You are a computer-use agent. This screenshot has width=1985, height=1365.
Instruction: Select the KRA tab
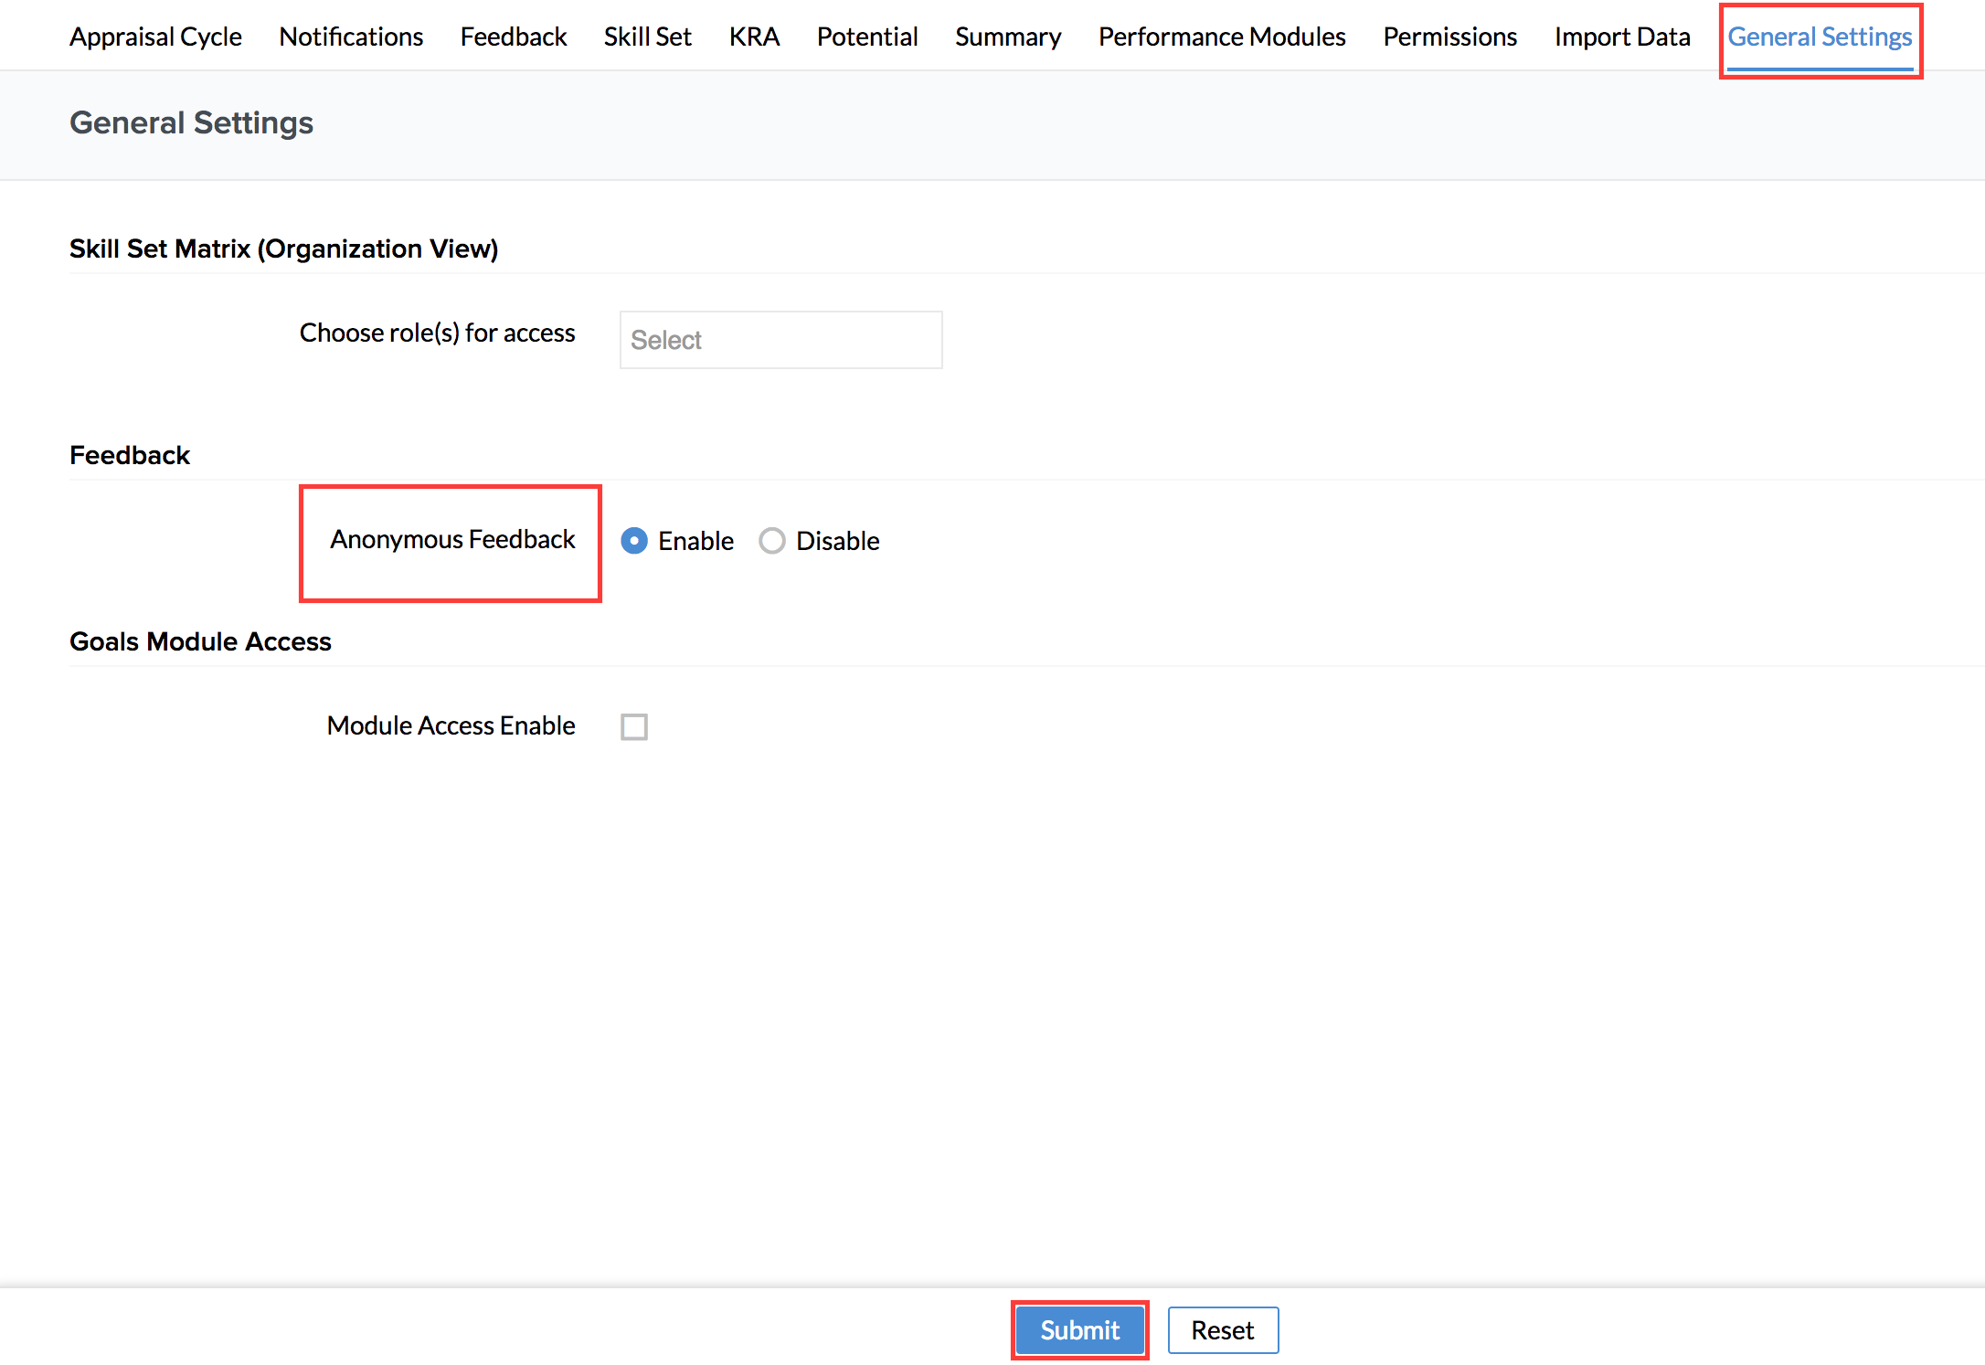[x=754, y=37]
